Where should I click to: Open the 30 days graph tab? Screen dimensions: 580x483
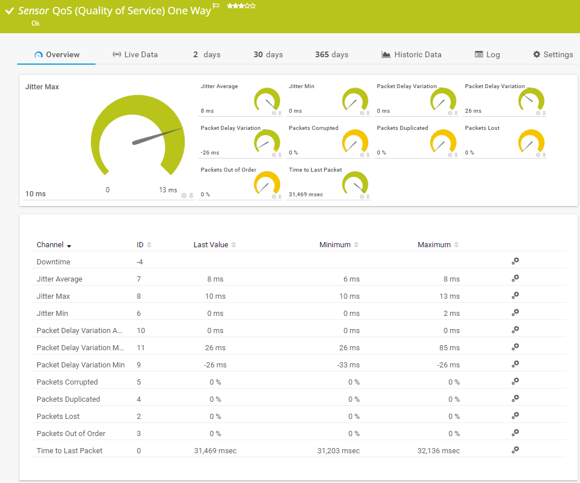click(268, 55)
